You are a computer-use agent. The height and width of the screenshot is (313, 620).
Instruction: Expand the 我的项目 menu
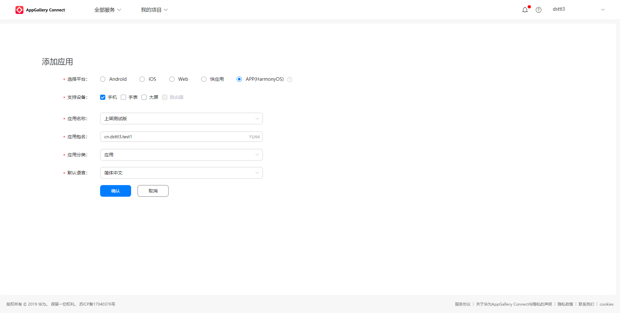tap(154, 10)
